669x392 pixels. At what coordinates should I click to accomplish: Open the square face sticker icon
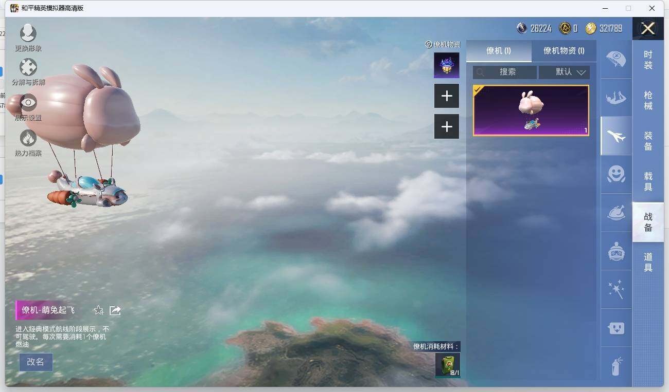click(616, 328)
